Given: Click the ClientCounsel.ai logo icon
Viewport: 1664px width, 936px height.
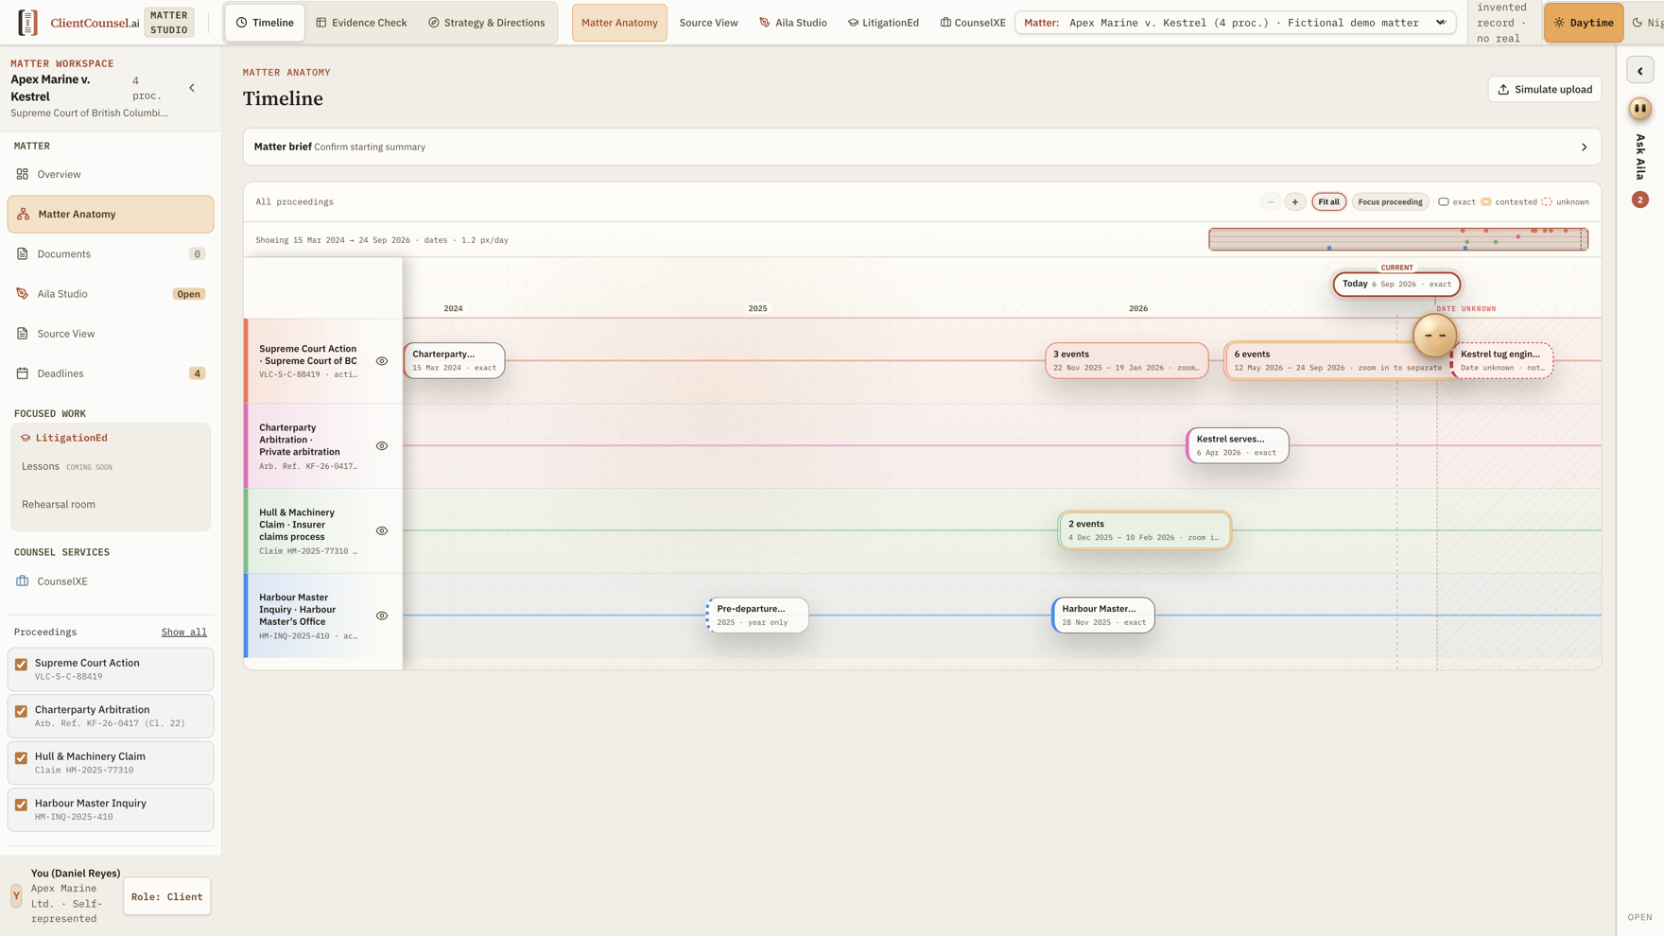Looking at the screenshot, I should coord(28,23).
